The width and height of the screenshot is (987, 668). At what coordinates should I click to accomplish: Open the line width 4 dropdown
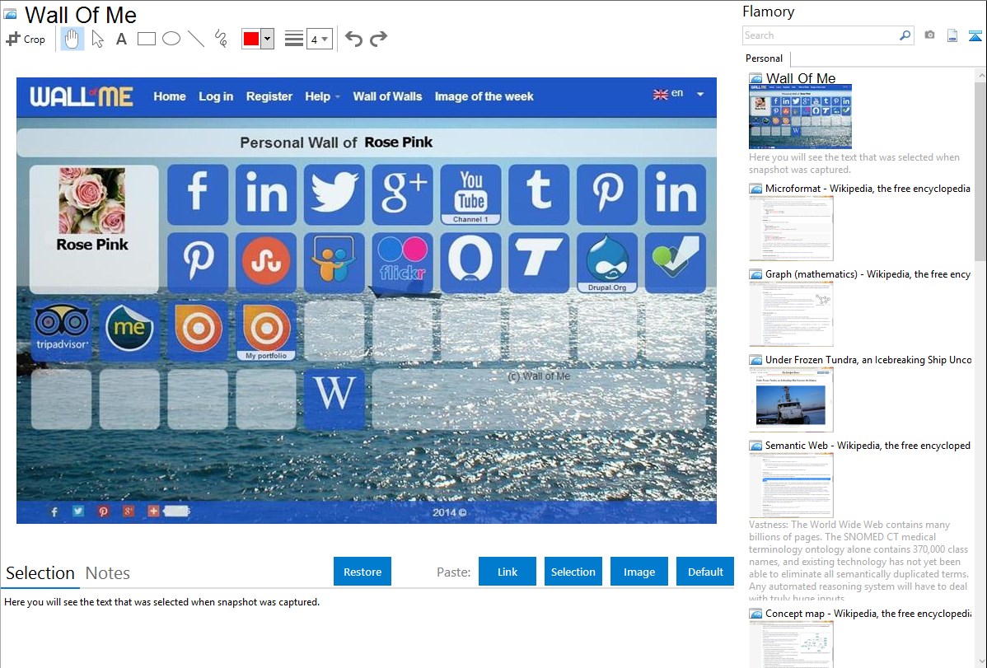(320, 39)
